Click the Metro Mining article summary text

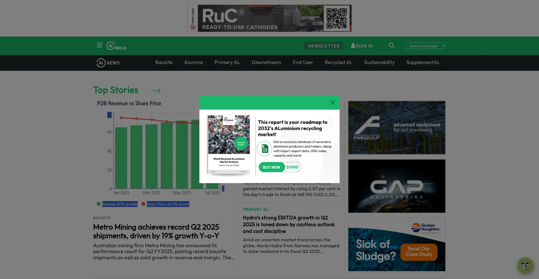click(164, 251)
